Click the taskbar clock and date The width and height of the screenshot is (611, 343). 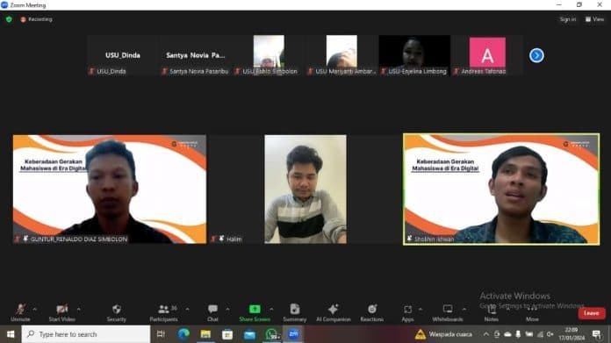coord(571,334)
